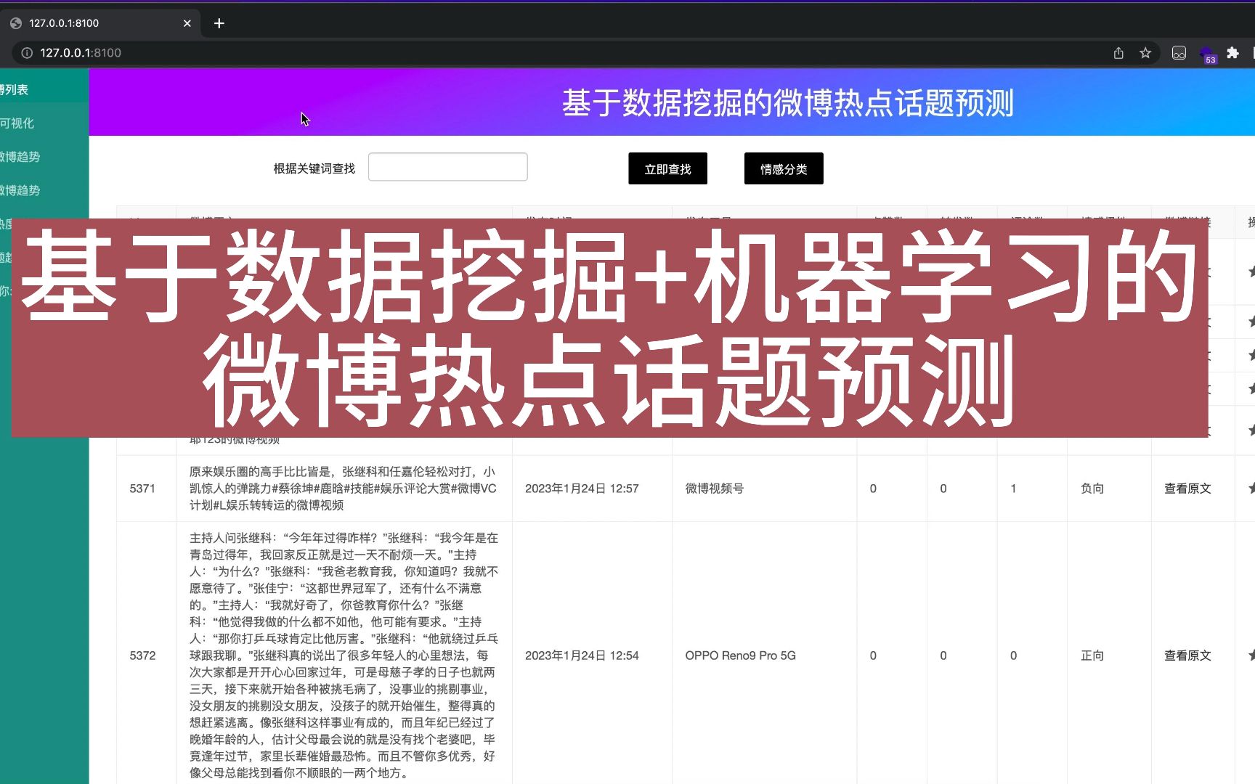Click the page heading 基于数据挖掘的微博热点话题预测
The height and width of the screenshot is (784, 1255).
point(787,103)
